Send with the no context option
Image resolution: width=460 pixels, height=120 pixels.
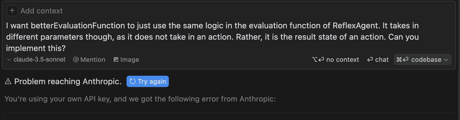342,59
